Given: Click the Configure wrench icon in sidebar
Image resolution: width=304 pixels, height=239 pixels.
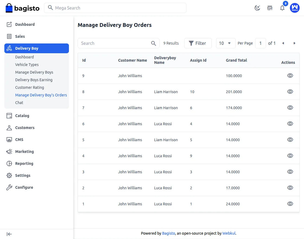Looking at the screenshot, I should click(x=9, y=187).
